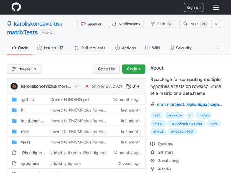Switch to the Security tab
231x173 pixels.
pyautogui.click(x=180, y=48)
